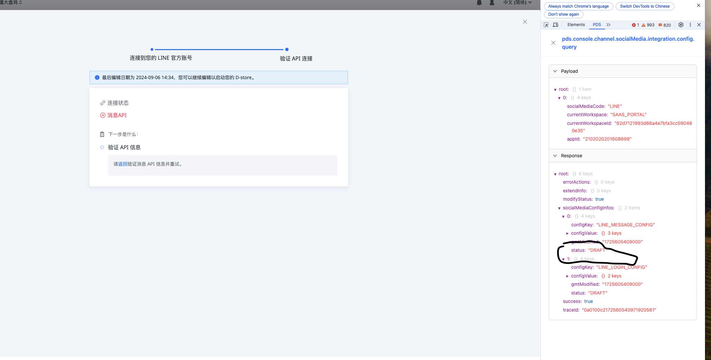
Task: Open DevTools settings gear
Action: tap(681, 25)
